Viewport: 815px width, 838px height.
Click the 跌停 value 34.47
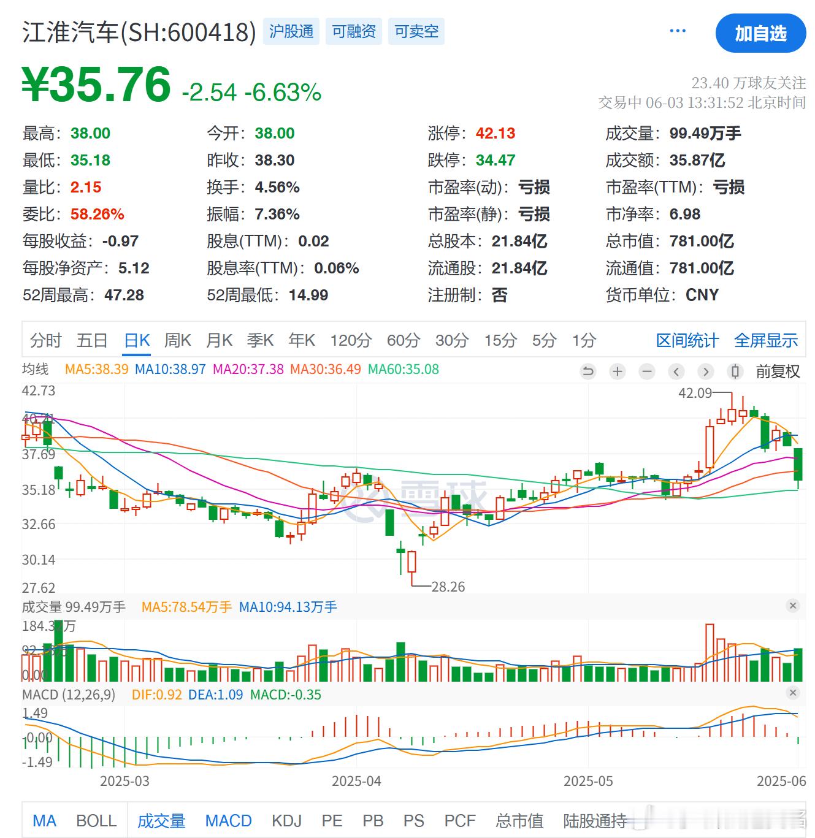tap(496, 160)
